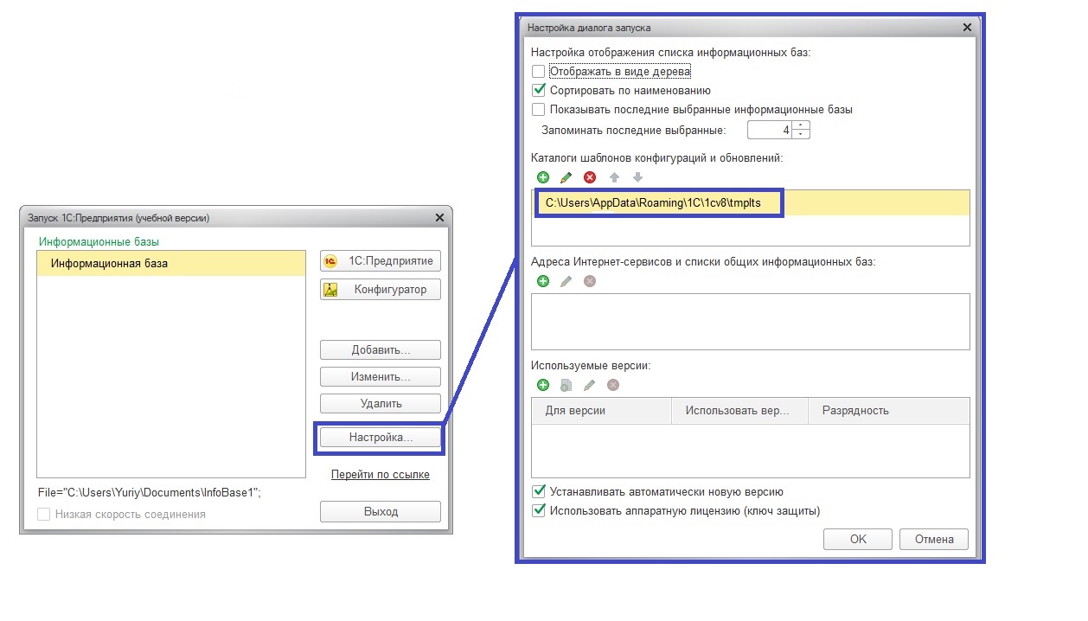Toggle hardware license key checkbox
This screenshot has height=621, width=1088.
[539, 510]
